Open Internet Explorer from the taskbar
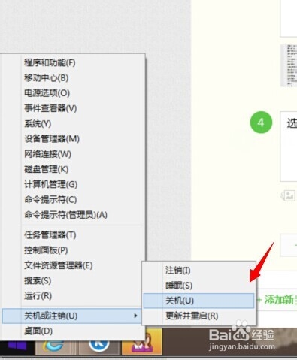Viewport: 297px width, 360px height. click(x=53, y=347)
